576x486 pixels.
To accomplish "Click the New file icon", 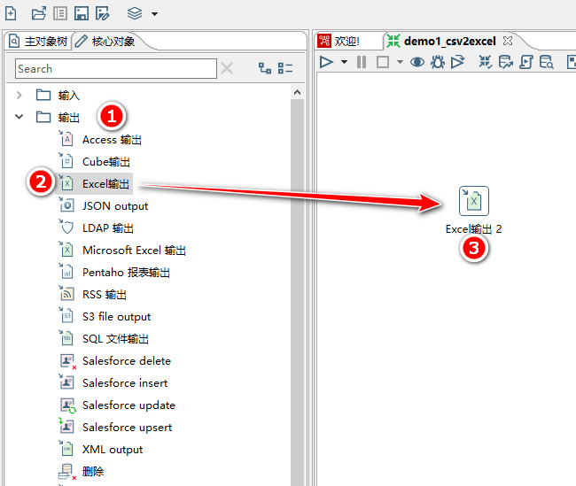I will 11,13.
